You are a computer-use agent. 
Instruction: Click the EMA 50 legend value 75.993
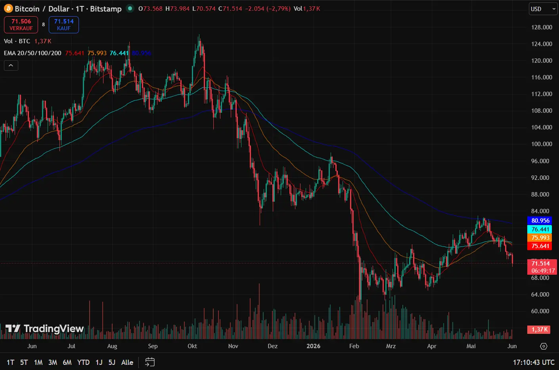click(x=97, y=53)
